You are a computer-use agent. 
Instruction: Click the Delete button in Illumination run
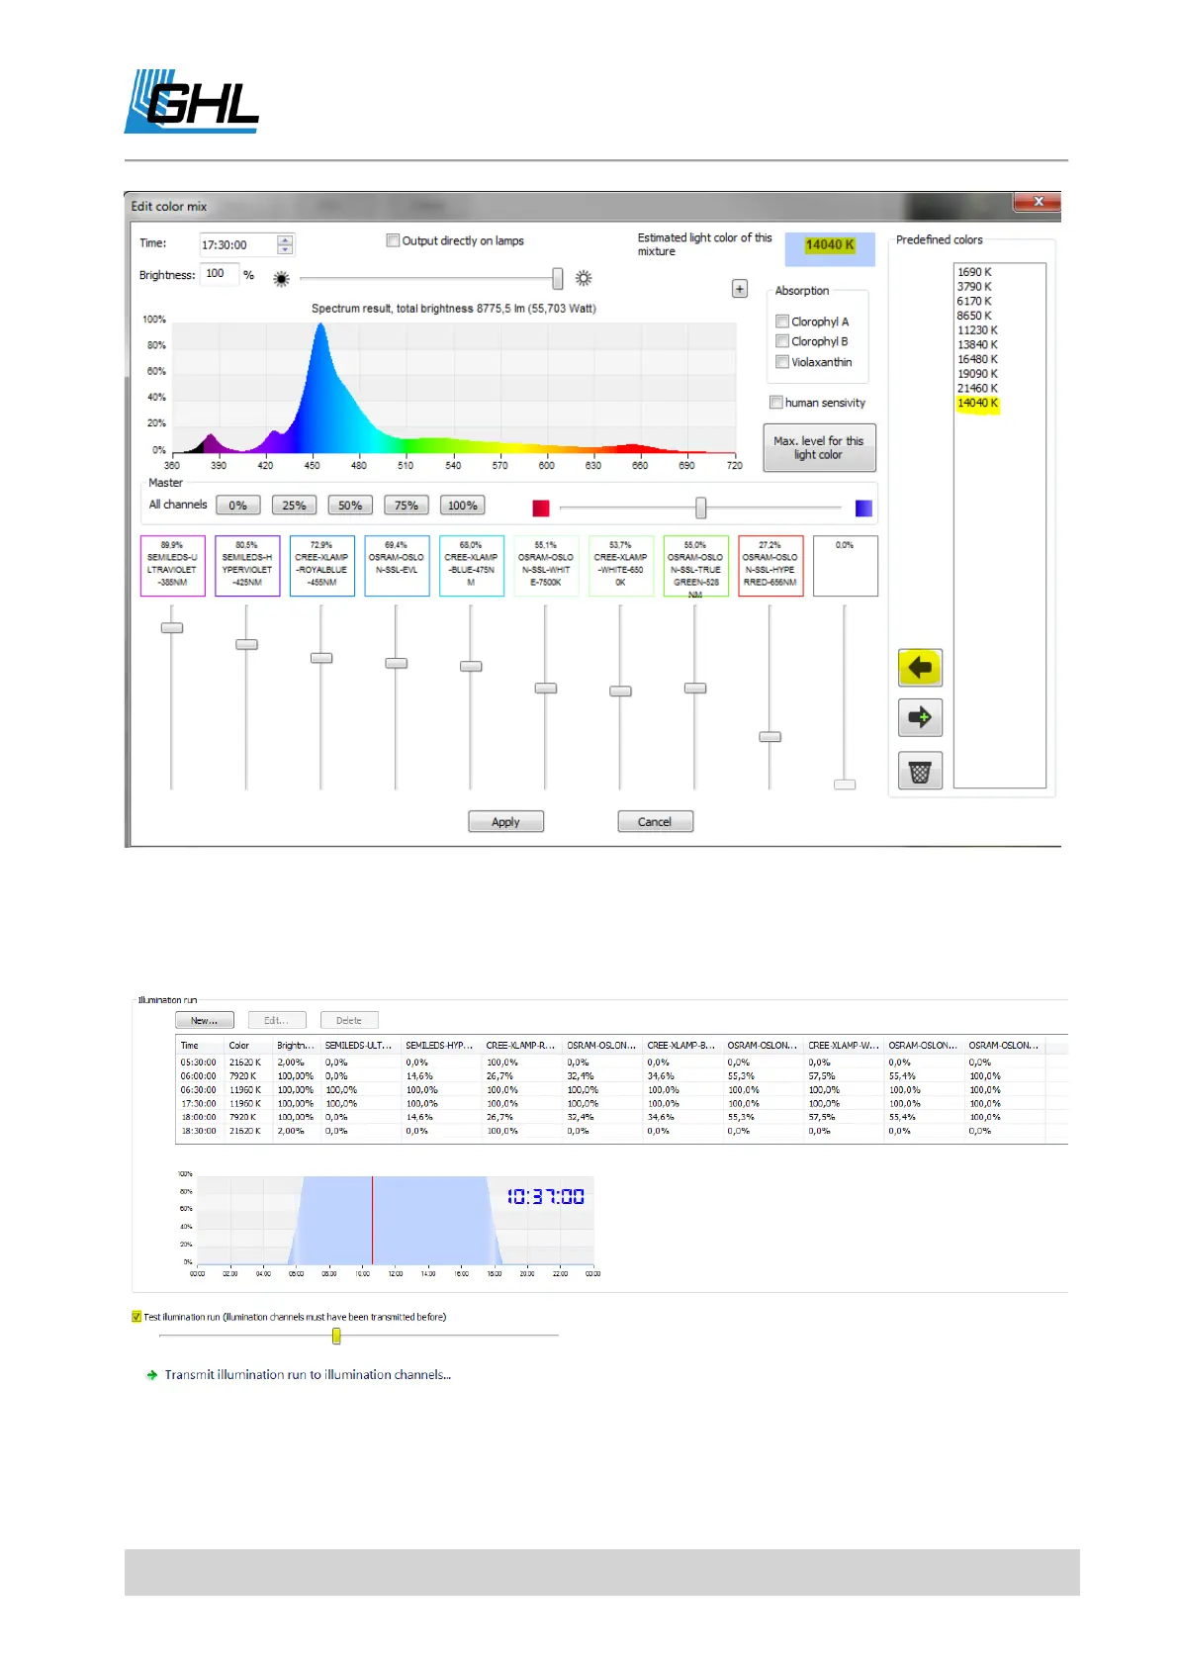click(349, 1020)
